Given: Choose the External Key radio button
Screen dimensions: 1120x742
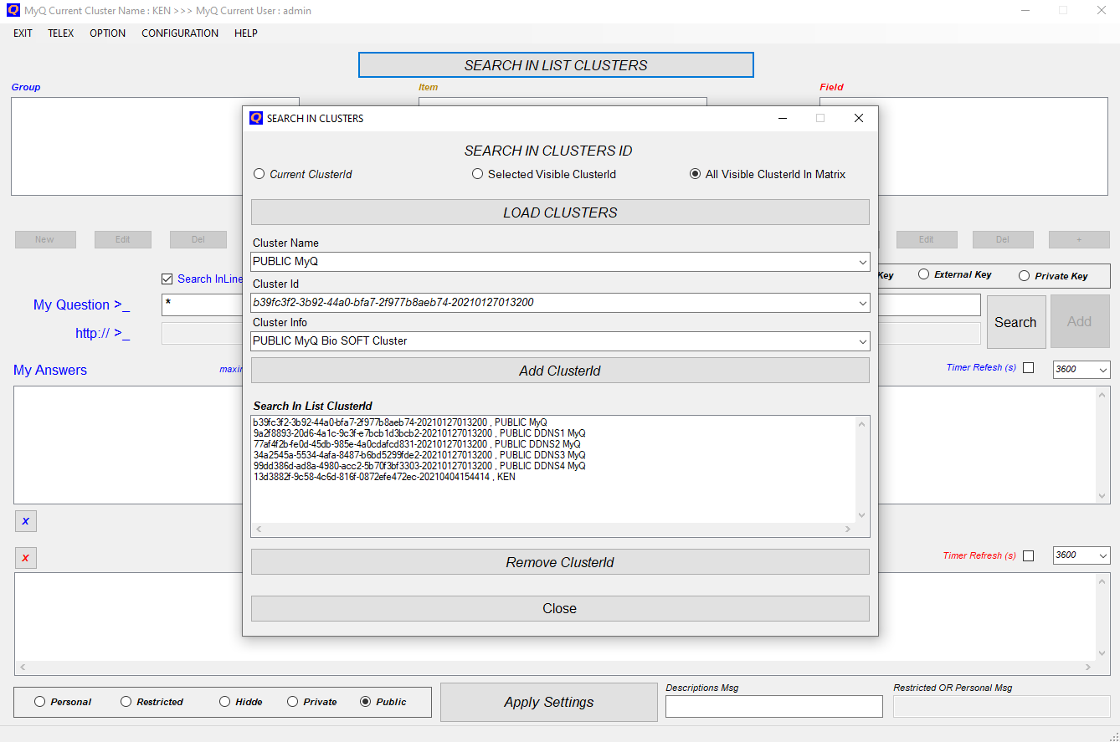Looking at the screenshot, I should 924,274.
